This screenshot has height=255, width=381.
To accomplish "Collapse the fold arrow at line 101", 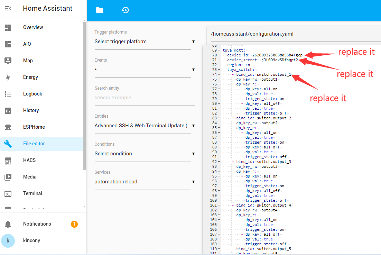I will (219, 206).
